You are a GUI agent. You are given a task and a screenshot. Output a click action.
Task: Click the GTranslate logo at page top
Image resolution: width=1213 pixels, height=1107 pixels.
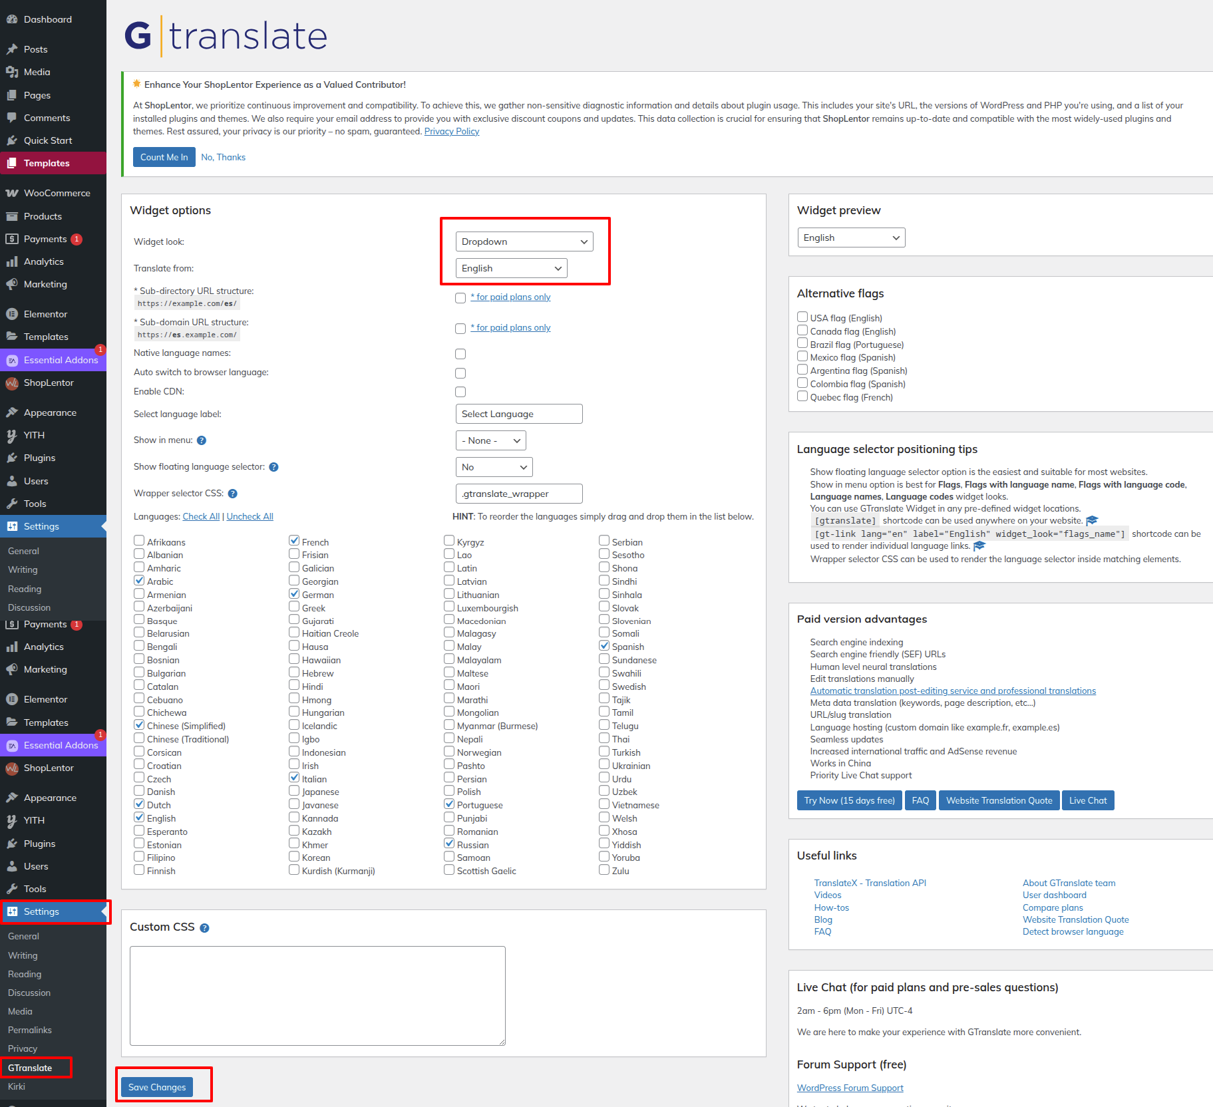(x=226, y=36)
